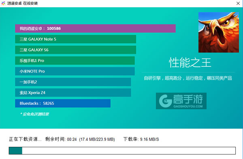Select the 一加手机2 bar
Image resolution: width=243 pixels, height=159 pixels.
[x=73, y=82]
